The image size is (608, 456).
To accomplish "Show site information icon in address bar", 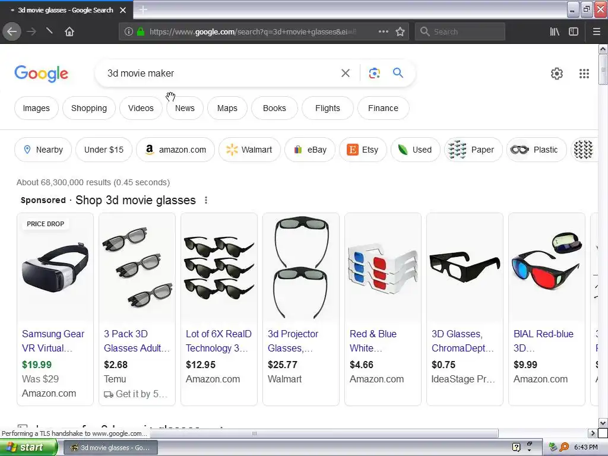I will 129,32.
